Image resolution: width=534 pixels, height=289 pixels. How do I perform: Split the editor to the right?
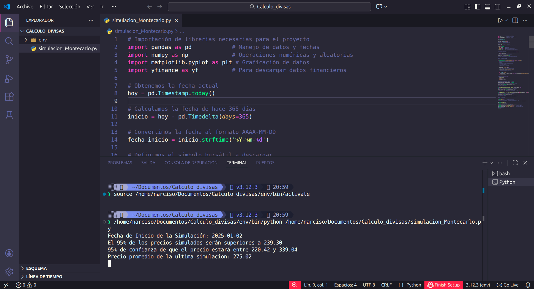pos(515,20)
